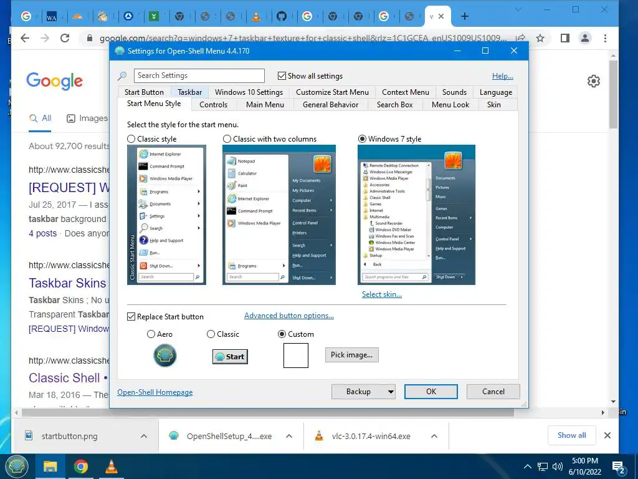The height and width of the screenshot is (479, 638).
Task: Switch to the VLC cone browser tab
Action: coord(256,16)
